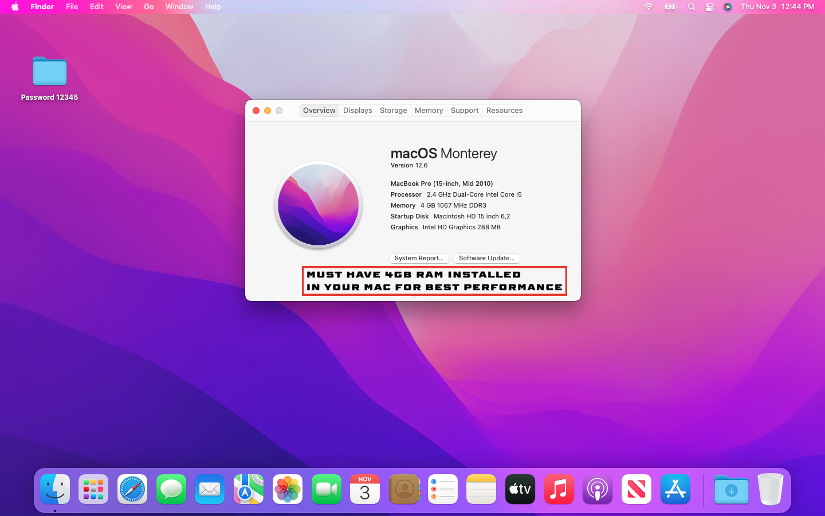The height and width of the screenshot is (516, 825).
Task: Open Messages app in Dock
Action: click(171, 489)
